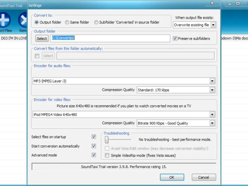This screenshot has width=248, height=186.
Task: Toggle Select files on startup checkbox
Action: [94, 137]
